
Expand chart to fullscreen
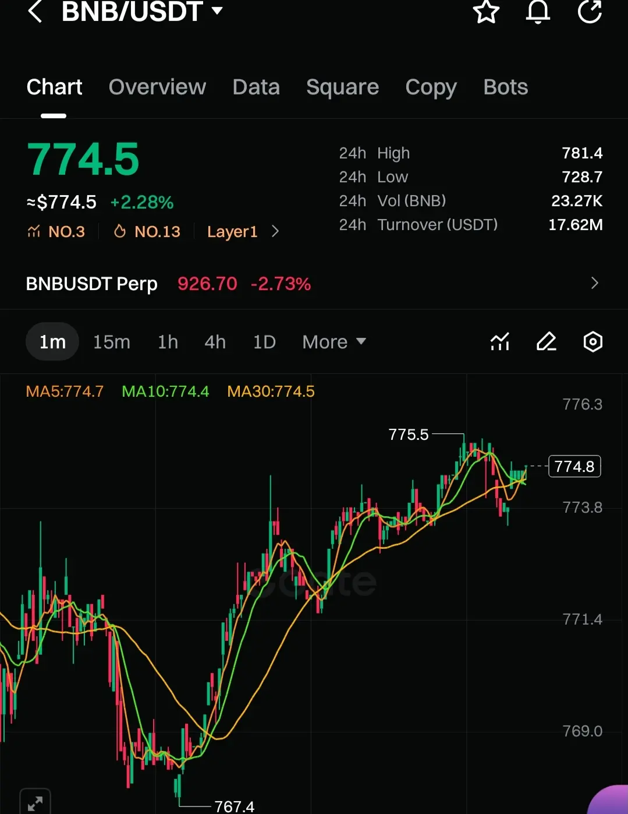(x=35, y=803)
